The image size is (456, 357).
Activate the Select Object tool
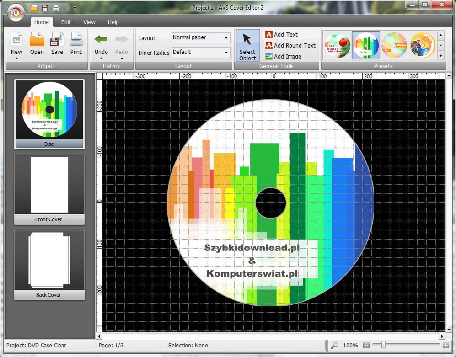pos(247,45)
